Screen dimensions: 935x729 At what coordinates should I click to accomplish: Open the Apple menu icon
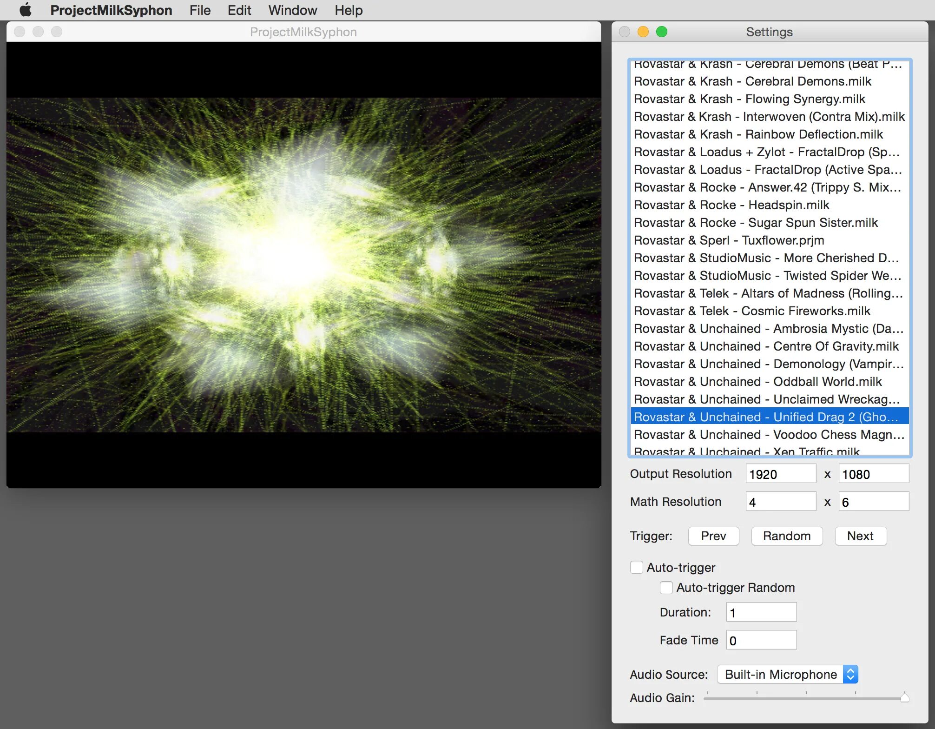coord(26,10)
